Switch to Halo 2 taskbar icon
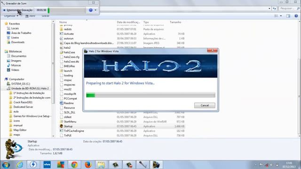The height and width of the screenshot is (169, 301). 156,165
